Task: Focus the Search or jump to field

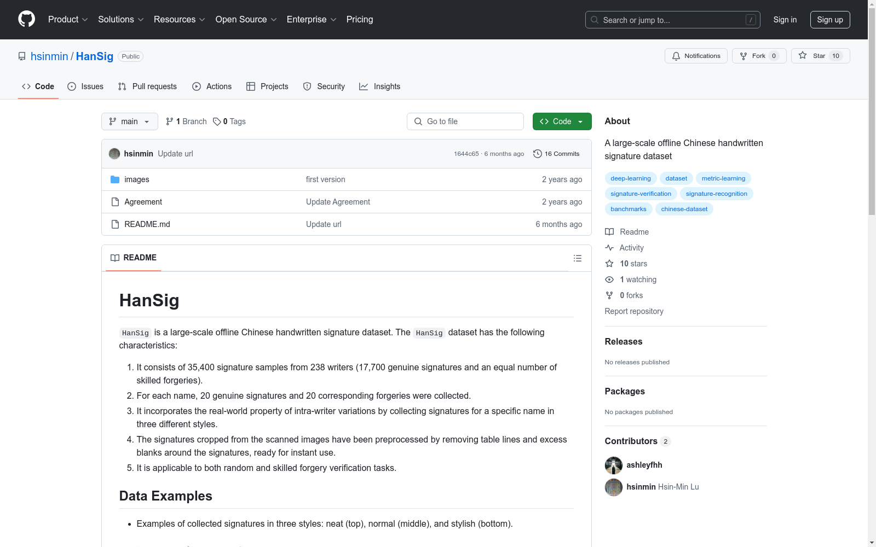Action: pyautogui.click(x=673, y=20)
